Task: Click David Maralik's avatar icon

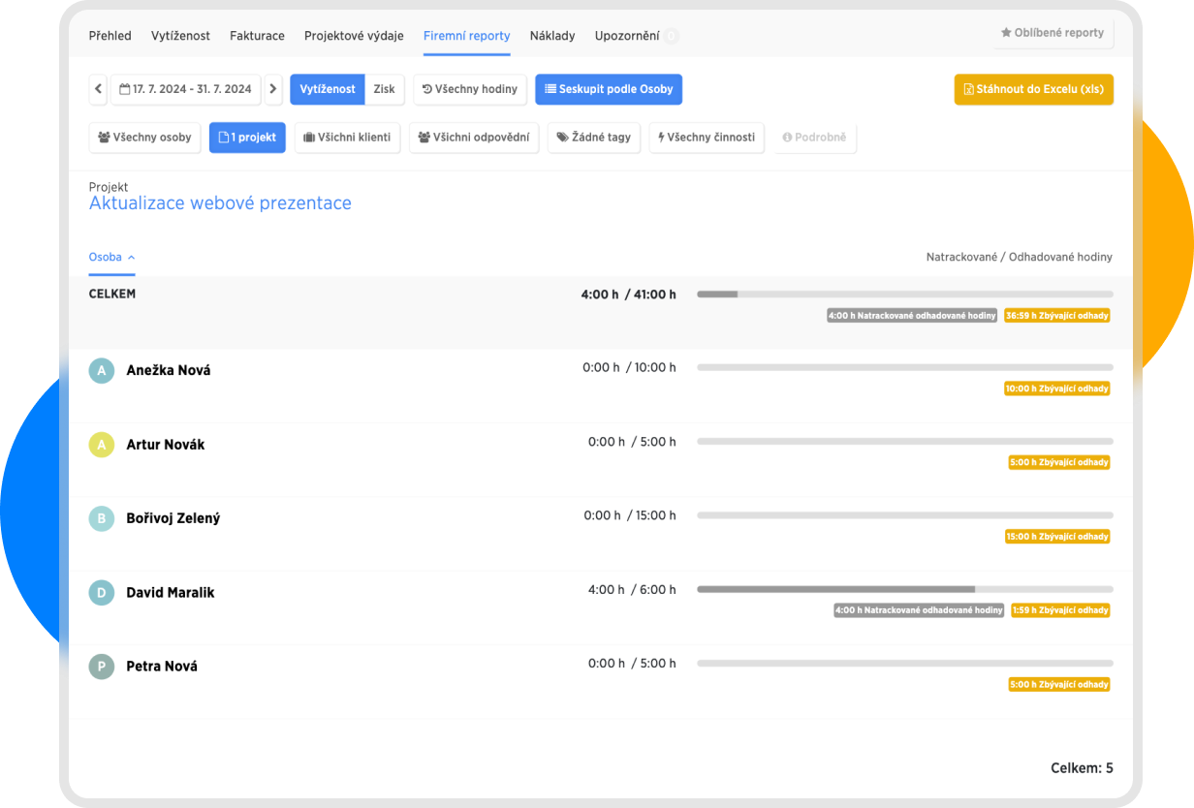Action: 102,592
